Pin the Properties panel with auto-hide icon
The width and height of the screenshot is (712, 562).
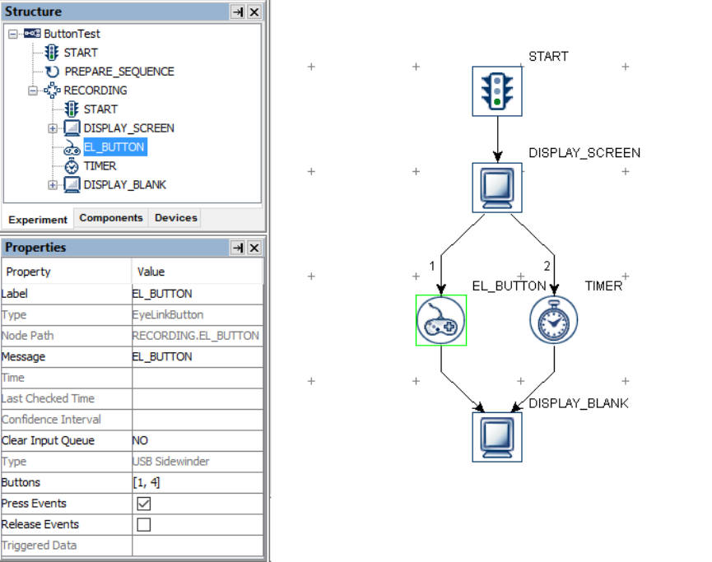pyautogui.click(x=238, y=248)
